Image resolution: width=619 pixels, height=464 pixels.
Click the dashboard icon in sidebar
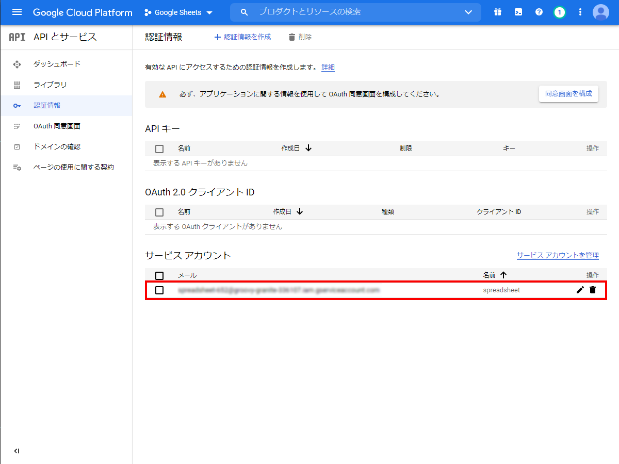[x=17, y=64]
